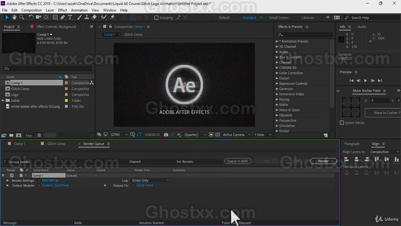This screenshot has height=226, width=401.
Task: Open the Effect menu
Action: click(62, 10)
